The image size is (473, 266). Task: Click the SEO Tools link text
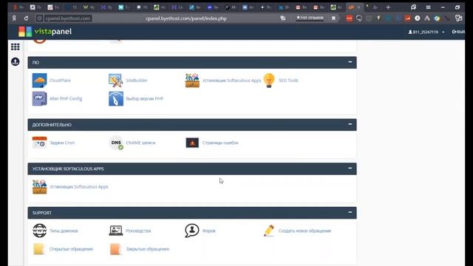pyautogui.click(x=288, y=81)
